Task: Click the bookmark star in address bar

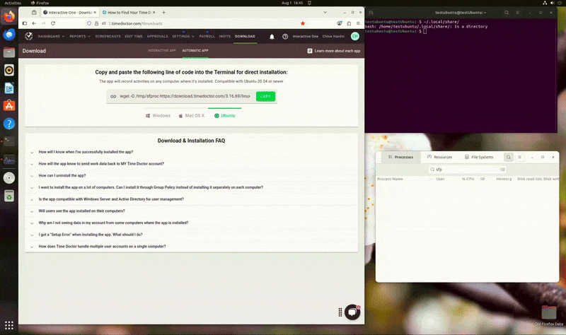Action: tap(303, 23)
